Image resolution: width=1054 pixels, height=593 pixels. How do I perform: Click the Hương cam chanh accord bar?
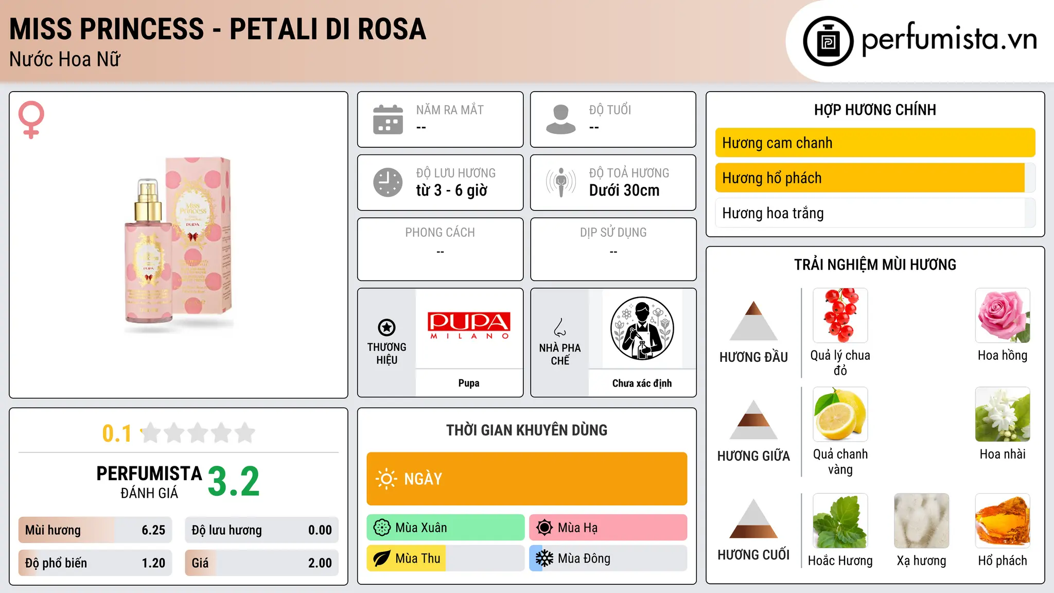click(x=875, y=143)
